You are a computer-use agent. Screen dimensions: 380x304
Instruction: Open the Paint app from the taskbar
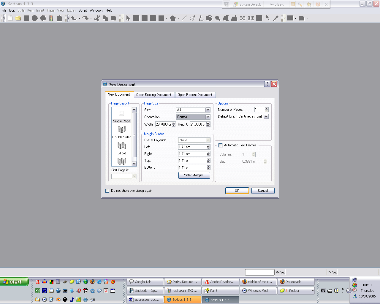(x=221, y=291)
